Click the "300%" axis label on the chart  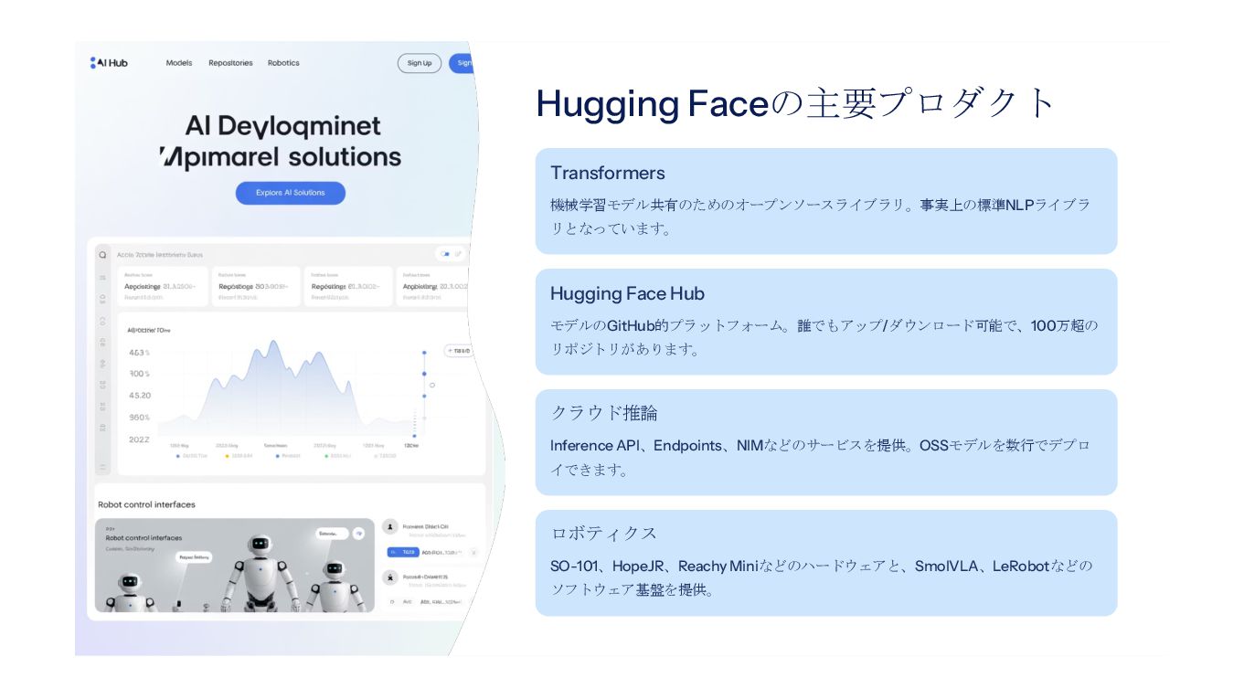tap(139, 374)
